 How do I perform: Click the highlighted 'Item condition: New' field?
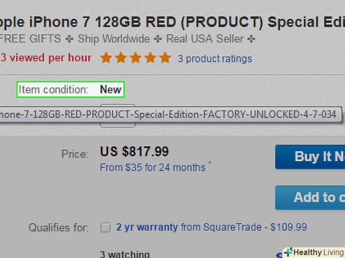[x=70, y=89]
